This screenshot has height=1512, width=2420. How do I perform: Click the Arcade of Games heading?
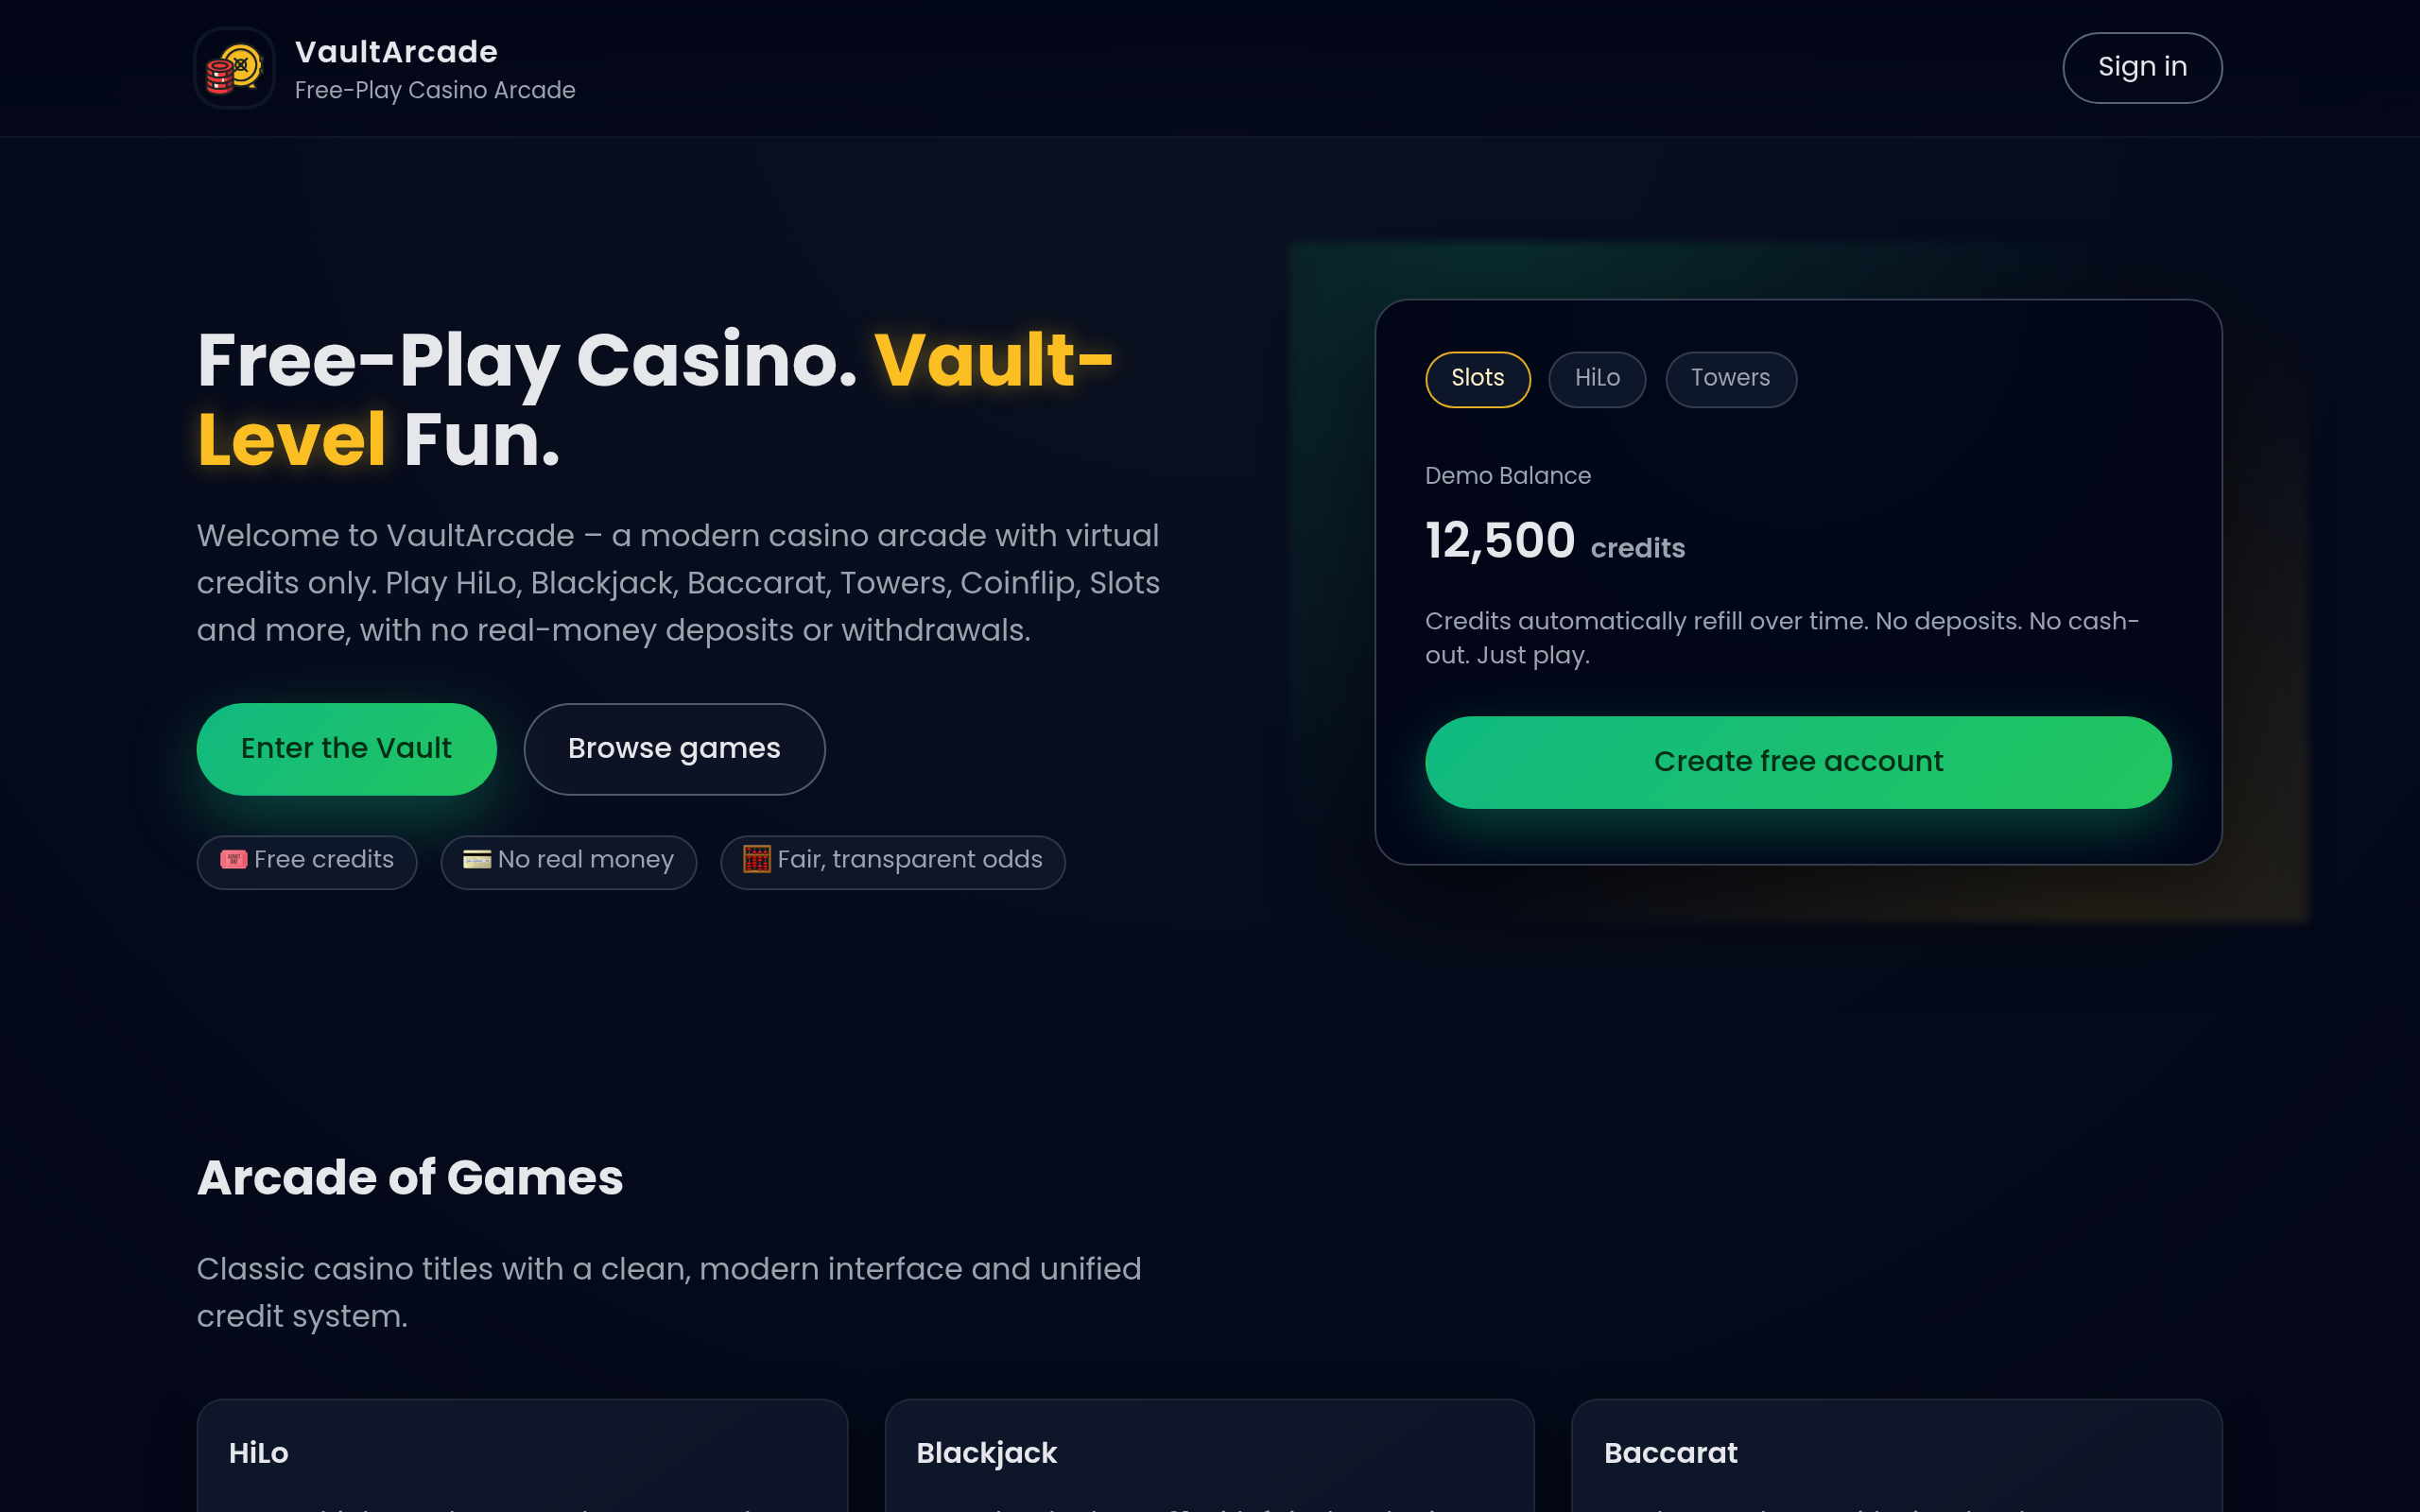coord(410,1178)
